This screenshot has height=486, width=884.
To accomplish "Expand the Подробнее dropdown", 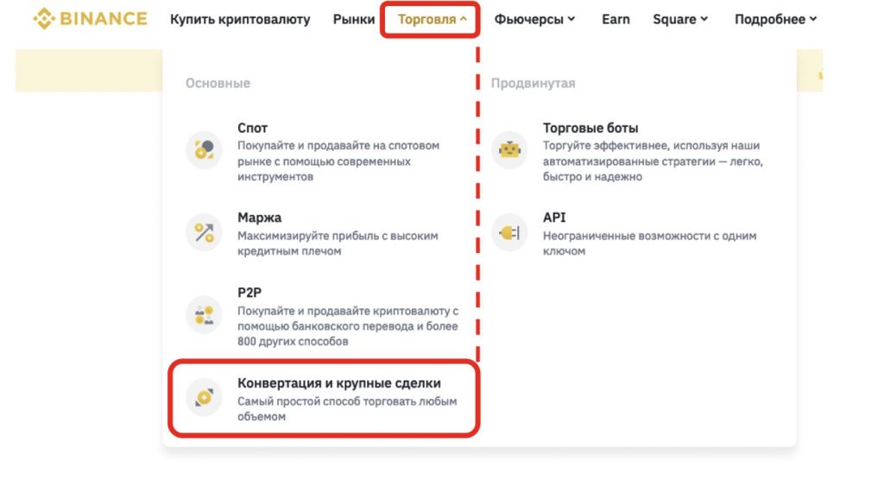I will click(774, 19).
